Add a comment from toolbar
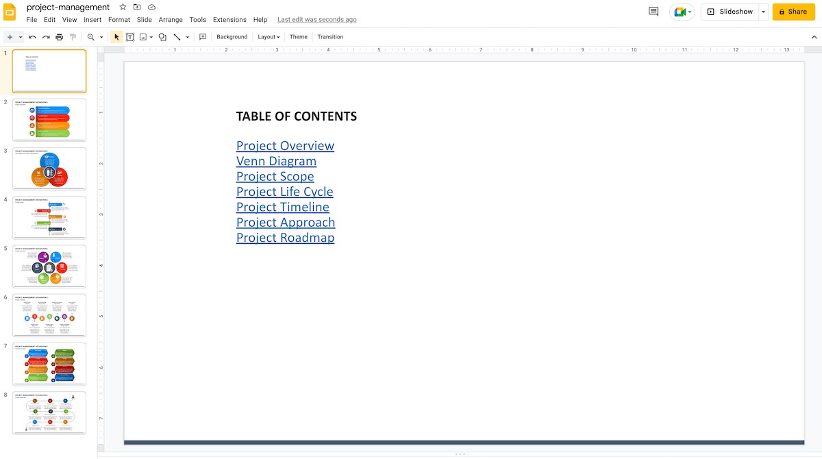 click(203, 37)
